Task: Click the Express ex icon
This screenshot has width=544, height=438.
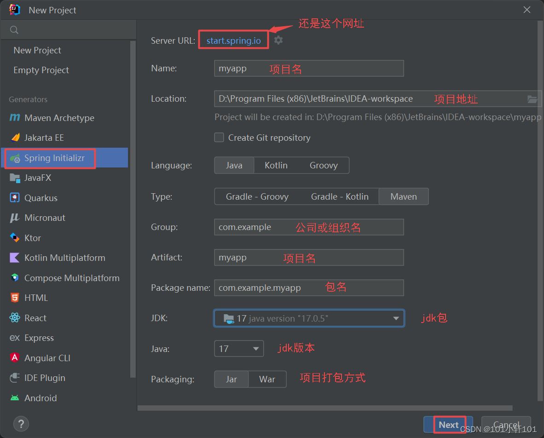Action: click(x=15, y=338)
